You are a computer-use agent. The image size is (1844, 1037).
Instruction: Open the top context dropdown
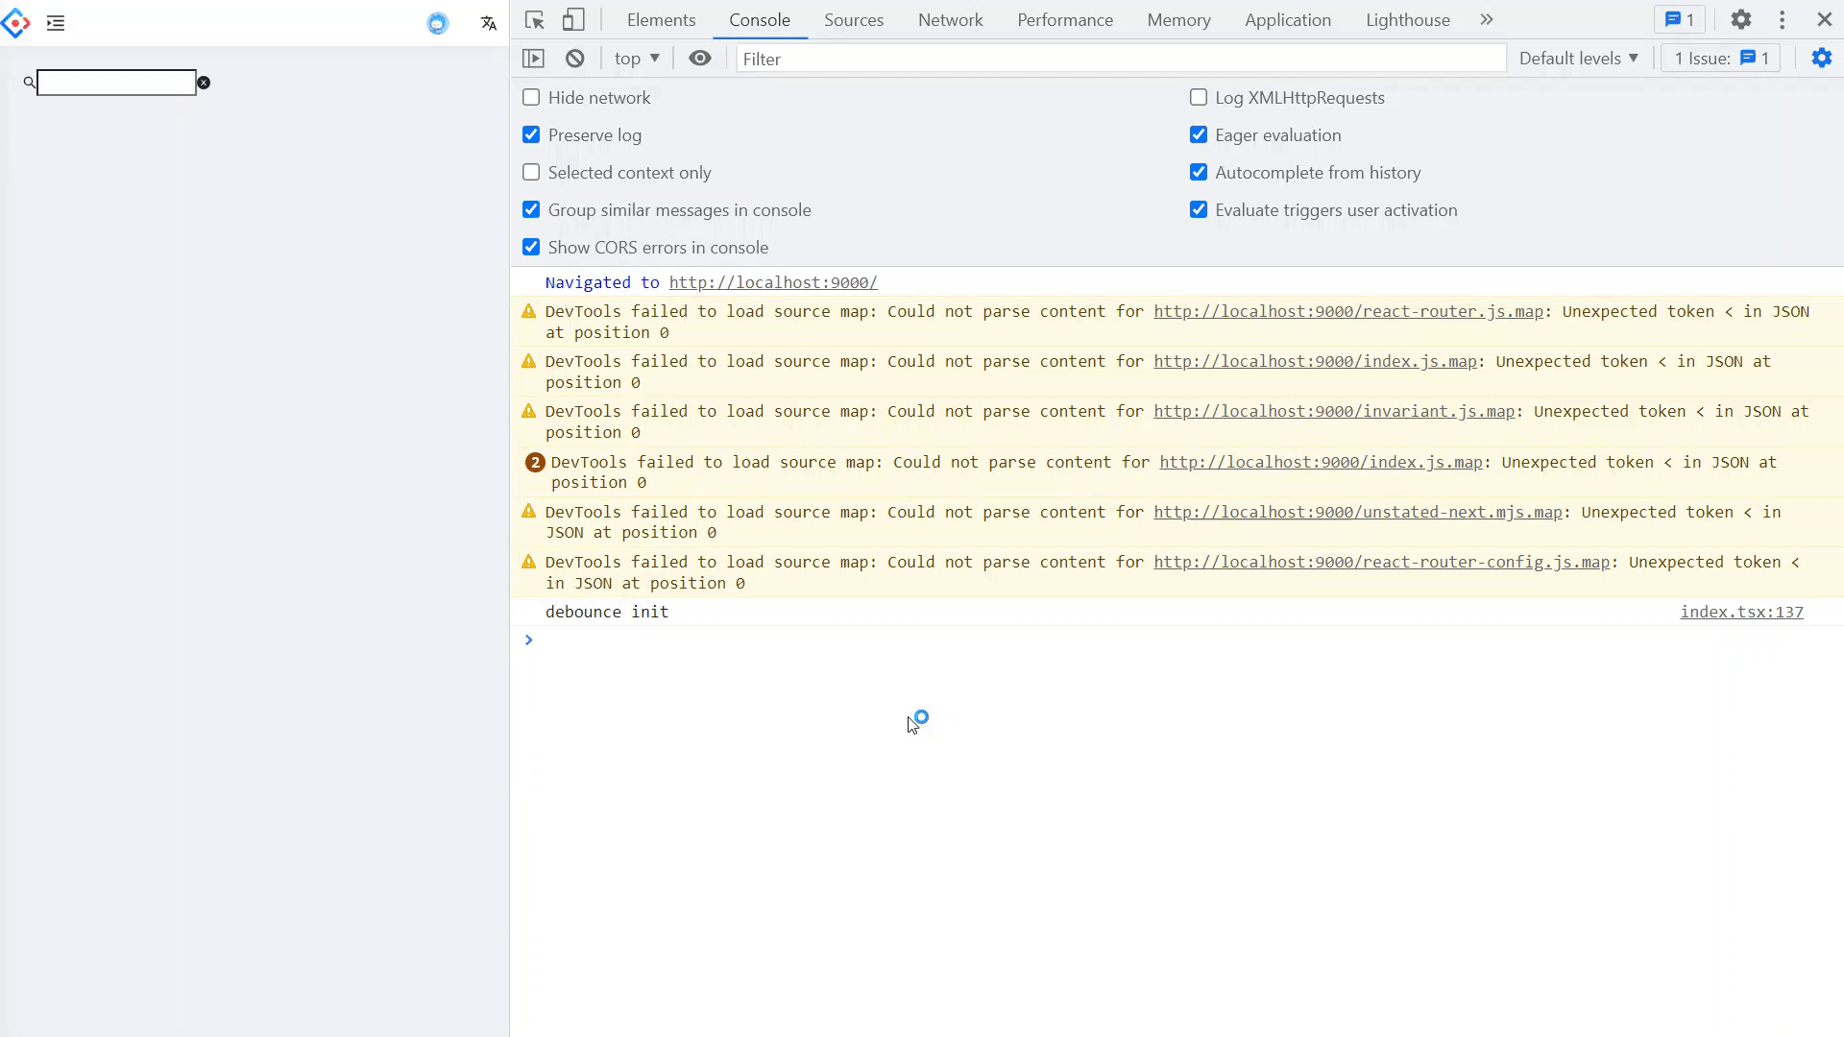click(x=637, y=59)
